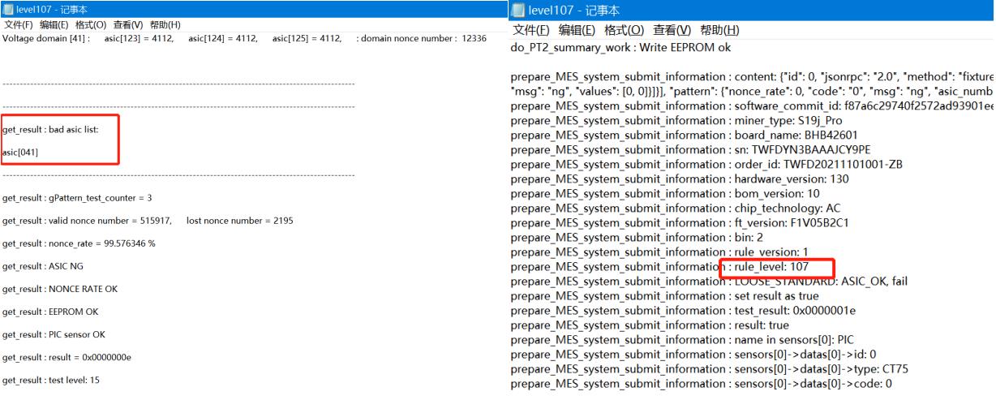996x413 pixels.
Task: Click the 'get_result : bad asic list:' line
Action: point(50,130)
